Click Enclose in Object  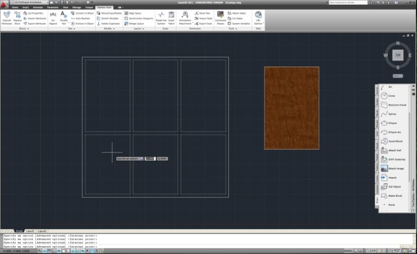(x=82, y=23)
